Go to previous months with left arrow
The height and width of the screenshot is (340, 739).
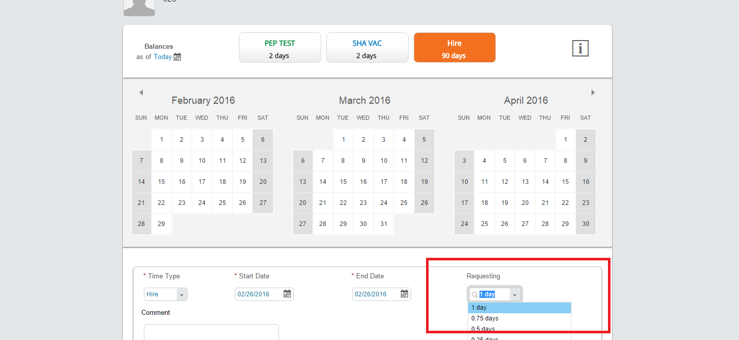[141, 92]
